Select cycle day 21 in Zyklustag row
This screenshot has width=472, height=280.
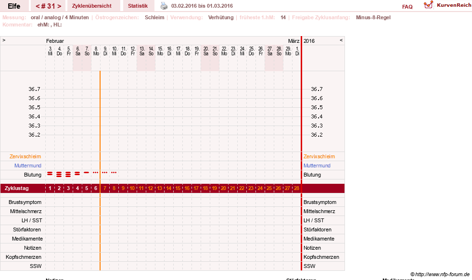pos(233,189)
